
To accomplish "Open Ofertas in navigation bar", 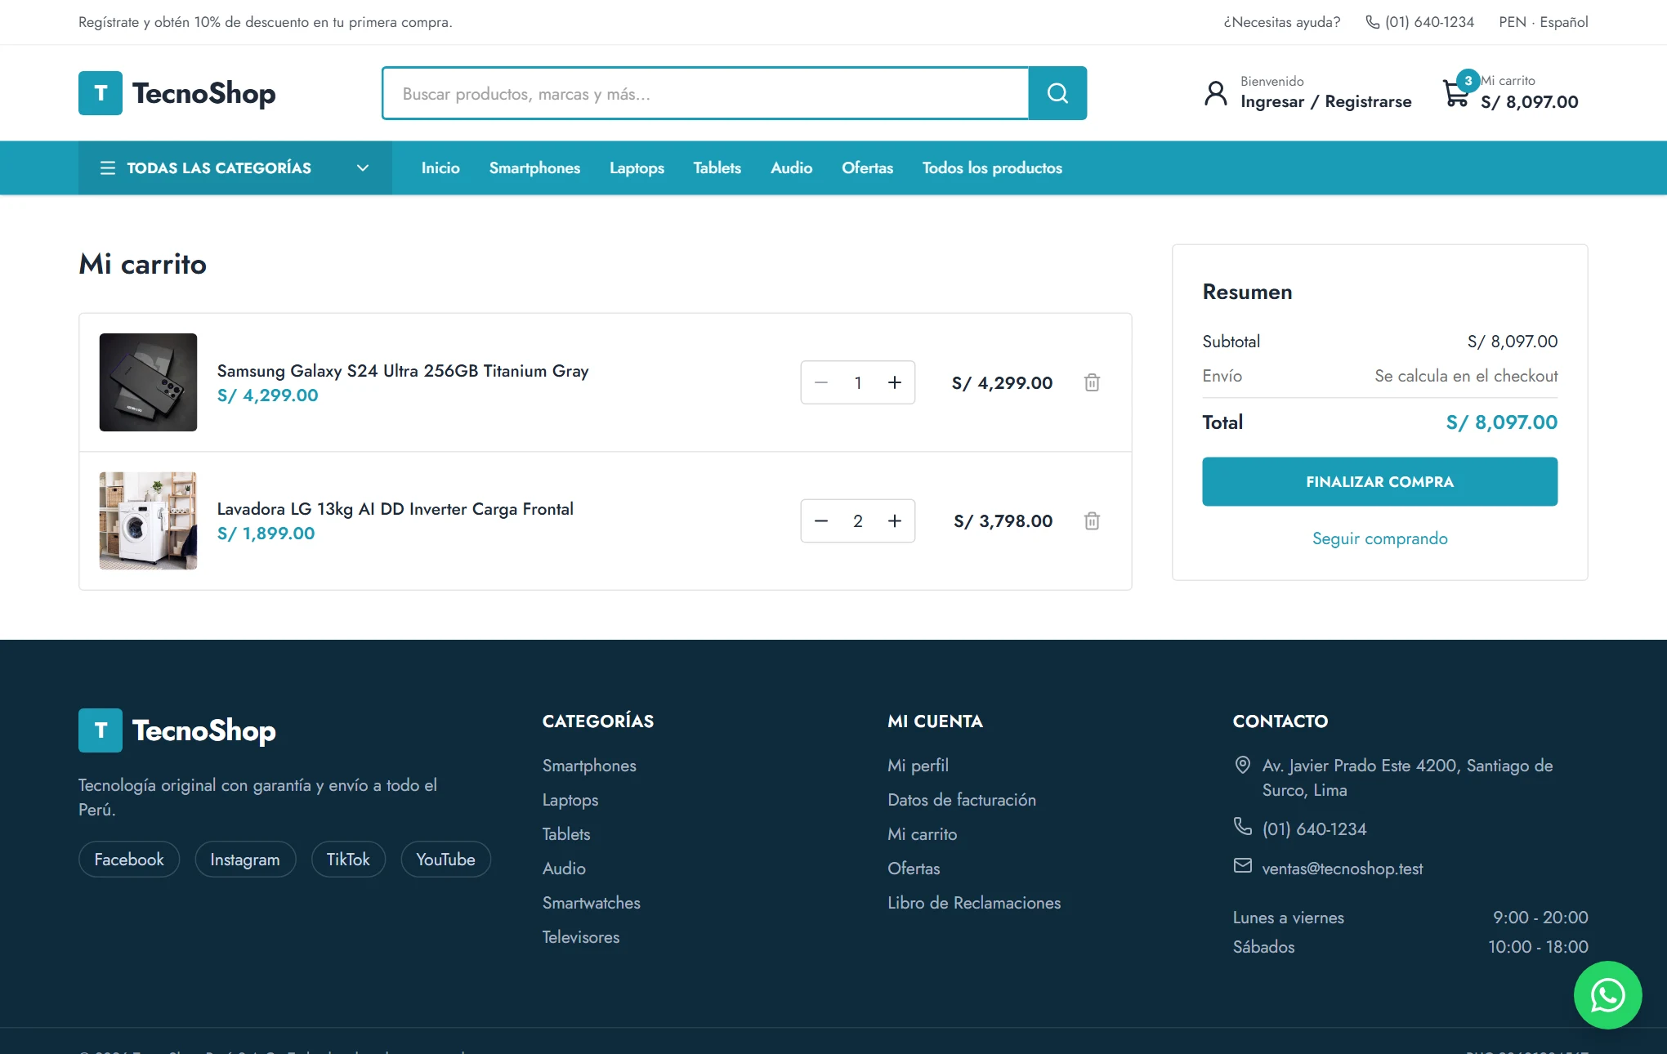I will [867, 167].
